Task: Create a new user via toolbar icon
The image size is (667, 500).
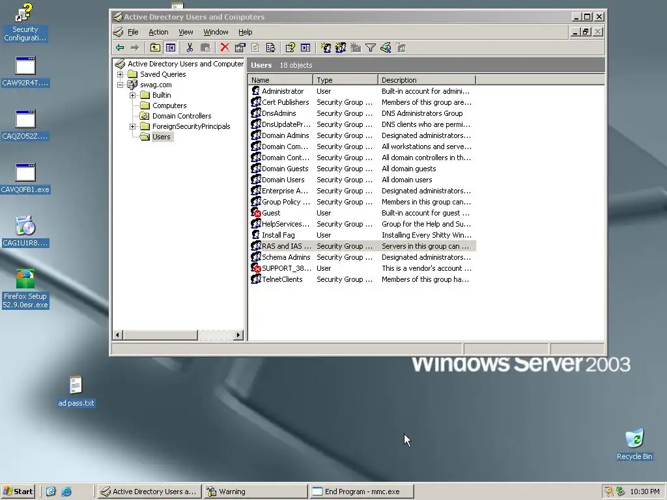Action: [x=326, y=48]
